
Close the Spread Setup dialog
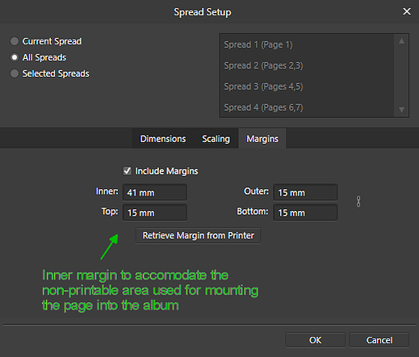click(x=407, y=11)
